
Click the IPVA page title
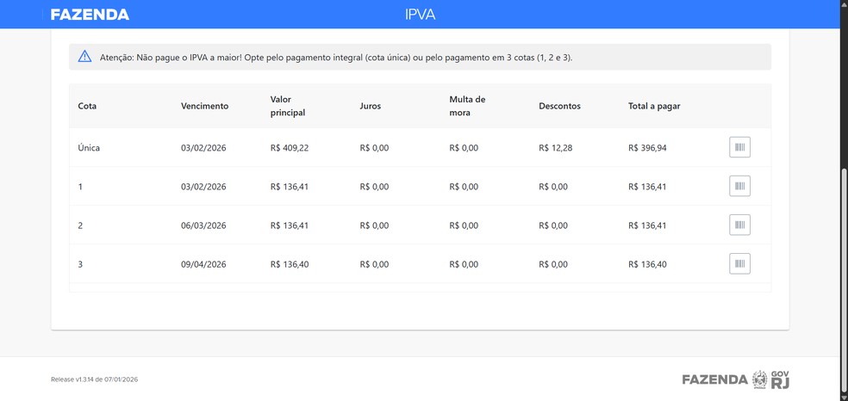point(420,15)
